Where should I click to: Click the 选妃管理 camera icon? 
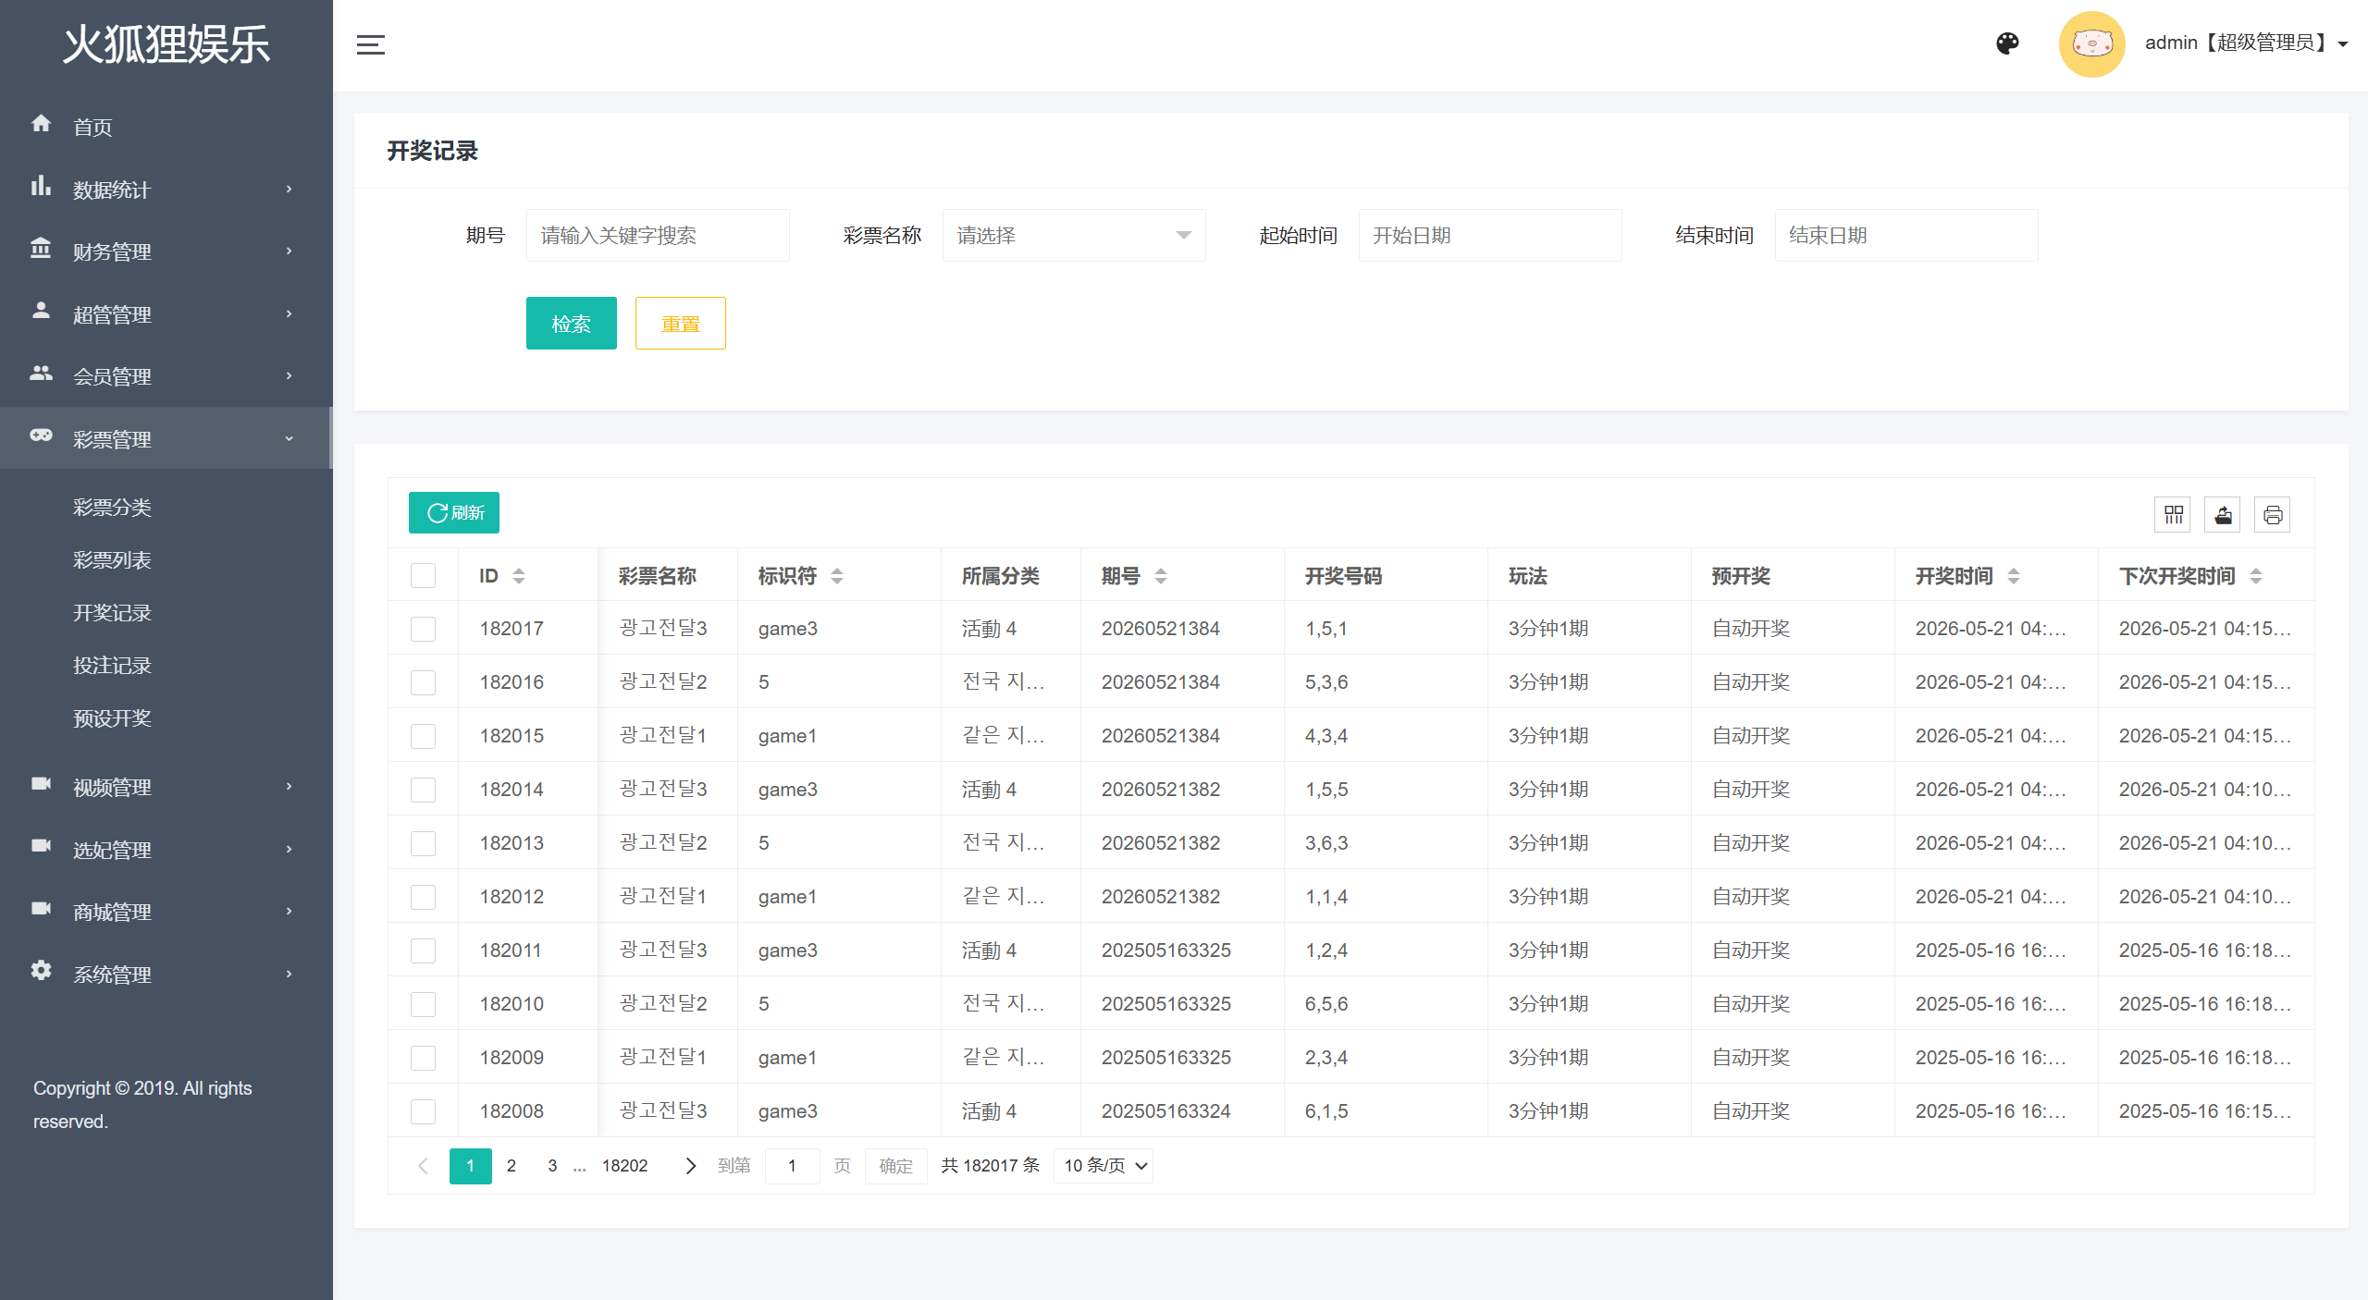41,846
